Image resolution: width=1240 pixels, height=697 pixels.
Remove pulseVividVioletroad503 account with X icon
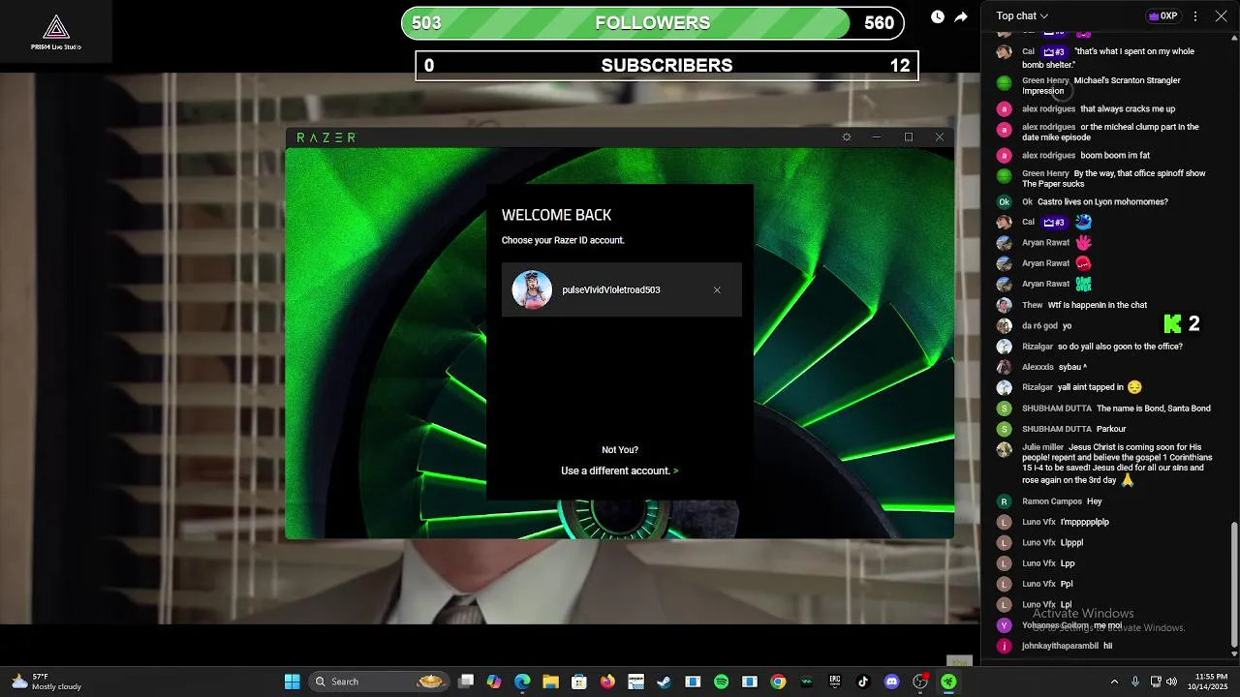(x=717, y=290)
